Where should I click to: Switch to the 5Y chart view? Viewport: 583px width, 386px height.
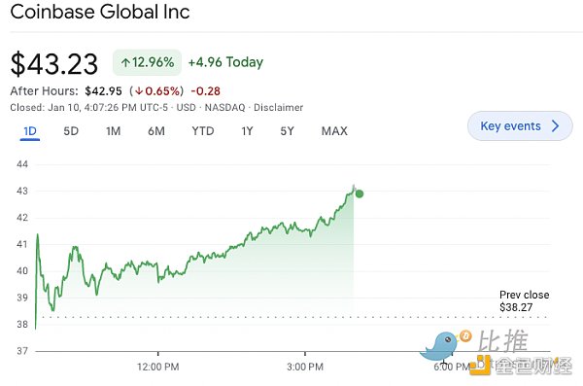[x=287, y=131]
